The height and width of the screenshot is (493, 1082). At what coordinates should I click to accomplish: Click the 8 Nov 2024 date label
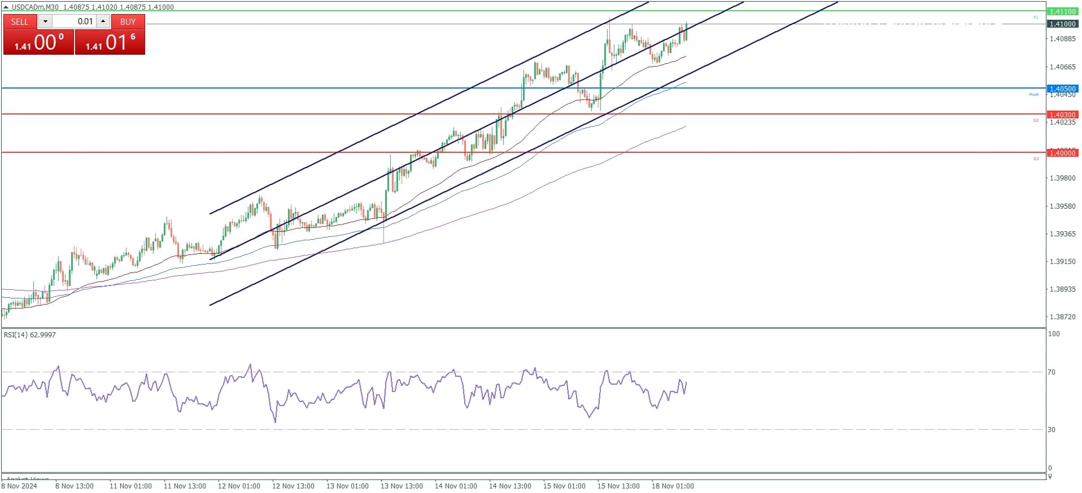point(19,486)
